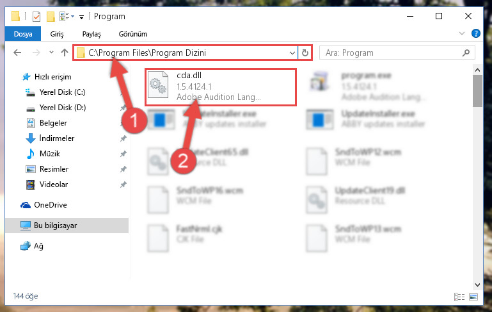The height and width of the screenshot is (312, 492).
Task: Switch to the Görünüm tab
Action: click(132, 34)
